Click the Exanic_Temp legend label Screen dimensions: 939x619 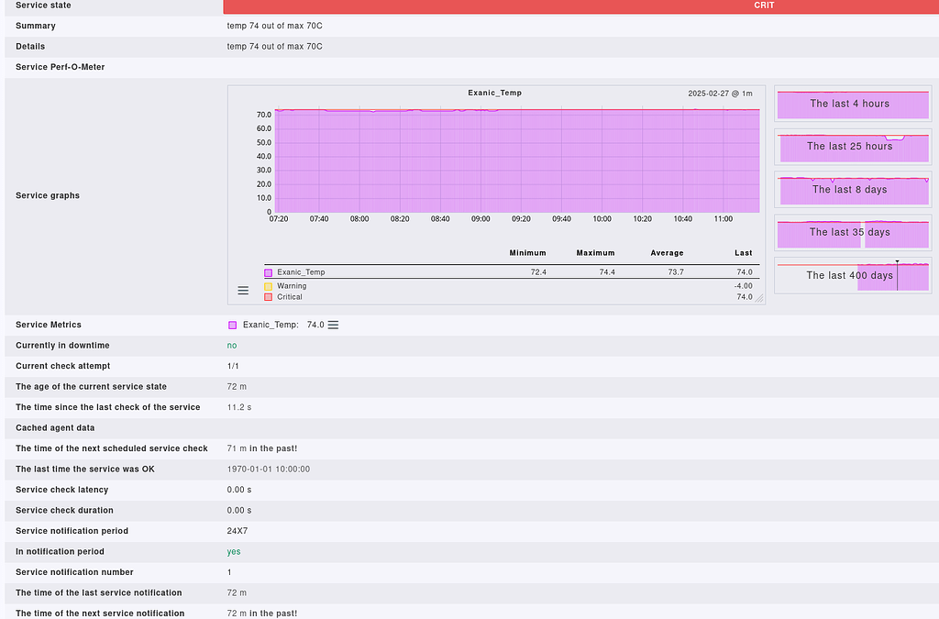click(301, 272)
